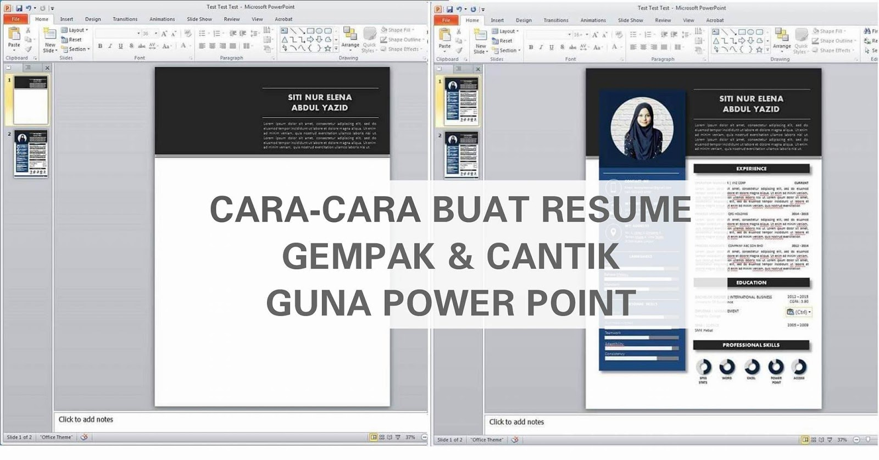The image size is (879, 460).
Task: Click Paste Options (Ctrl) button on right slide
Action: click(x=799, y=312)
